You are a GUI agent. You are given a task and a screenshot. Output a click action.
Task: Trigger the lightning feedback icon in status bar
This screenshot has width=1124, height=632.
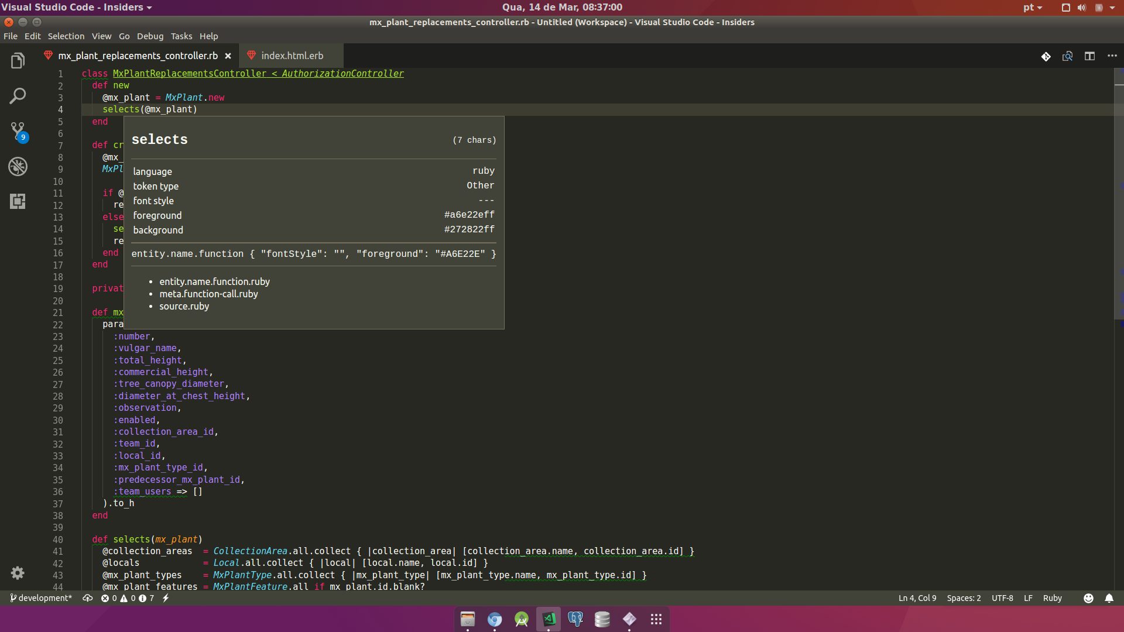coord(166,598)
